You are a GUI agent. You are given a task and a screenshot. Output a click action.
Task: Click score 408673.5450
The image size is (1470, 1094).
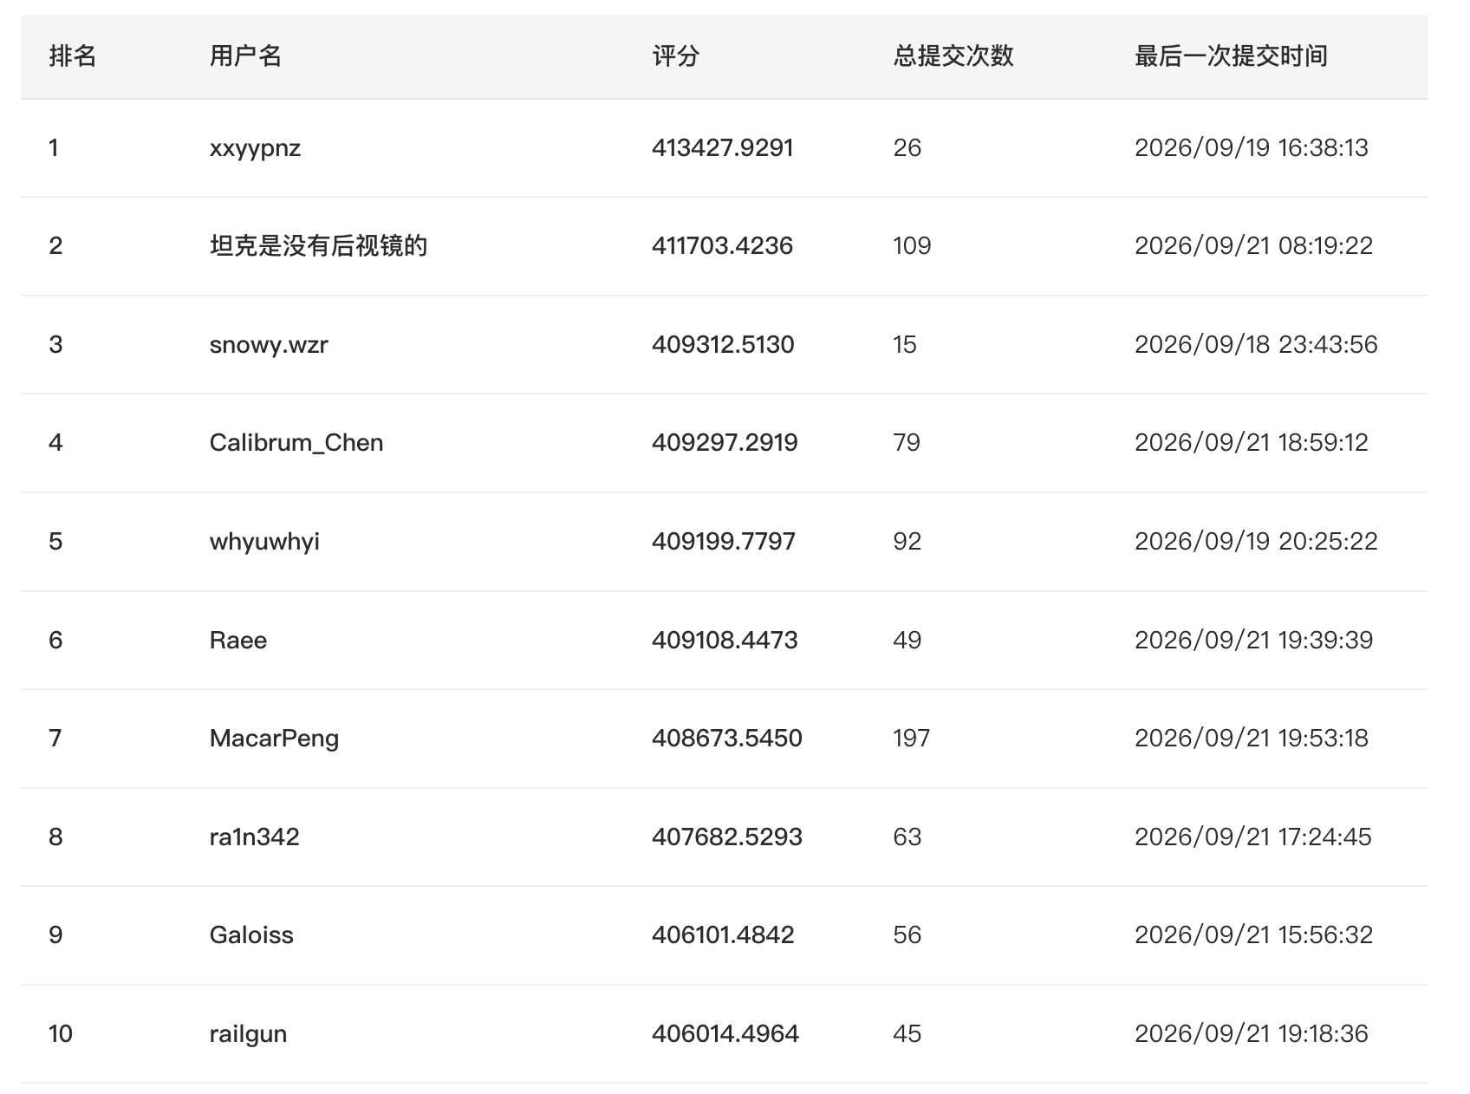click(727, 739)
